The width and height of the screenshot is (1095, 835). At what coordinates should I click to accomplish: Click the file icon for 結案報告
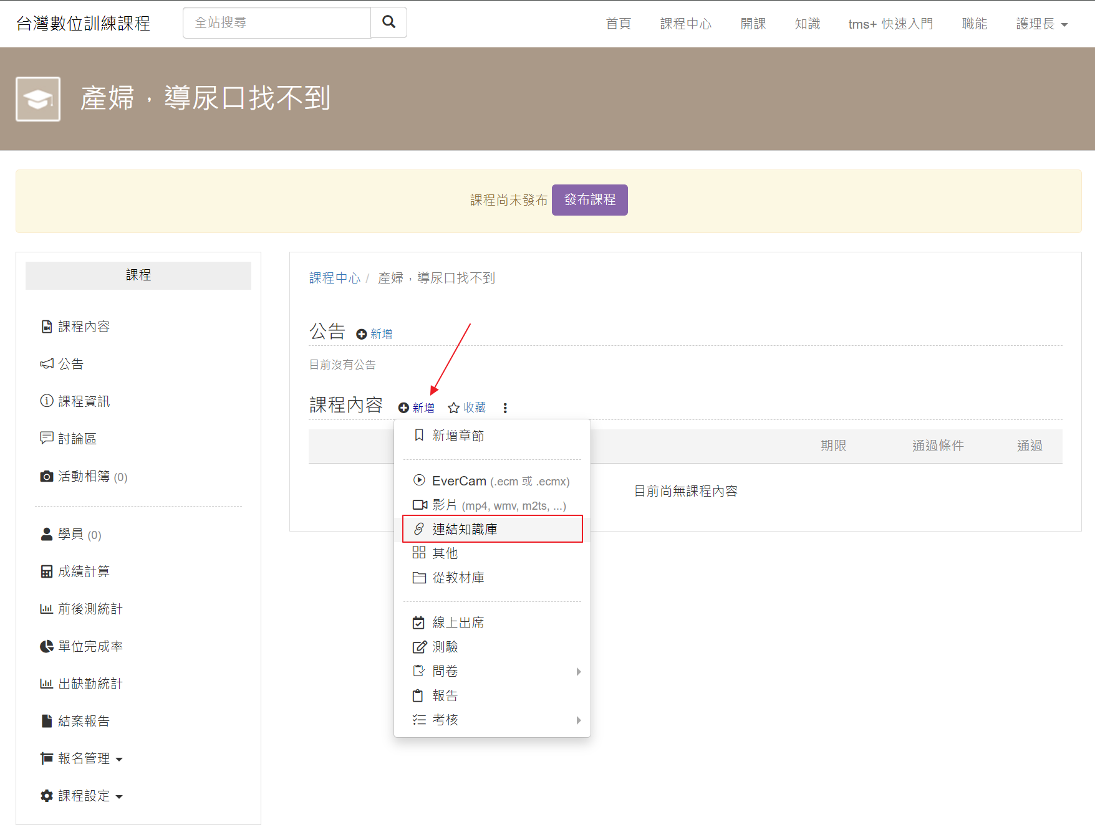pyautogui.click(x=47, y=721)
